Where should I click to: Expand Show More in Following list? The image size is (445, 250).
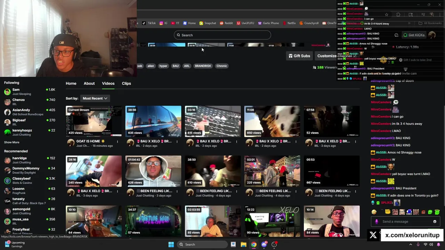(x=12, y=142)
